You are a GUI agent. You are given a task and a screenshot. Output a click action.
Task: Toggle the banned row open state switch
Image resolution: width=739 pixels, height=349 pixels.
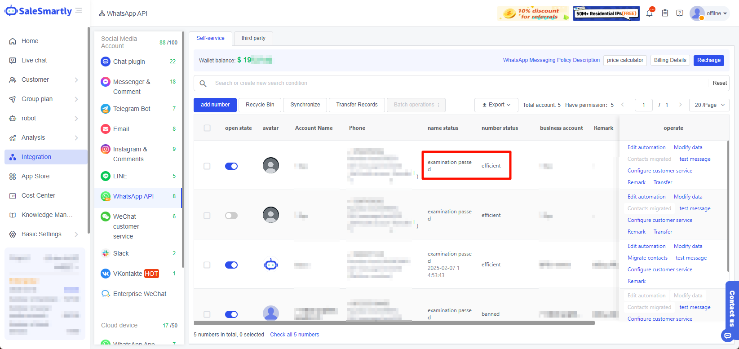tap(231, 314)
